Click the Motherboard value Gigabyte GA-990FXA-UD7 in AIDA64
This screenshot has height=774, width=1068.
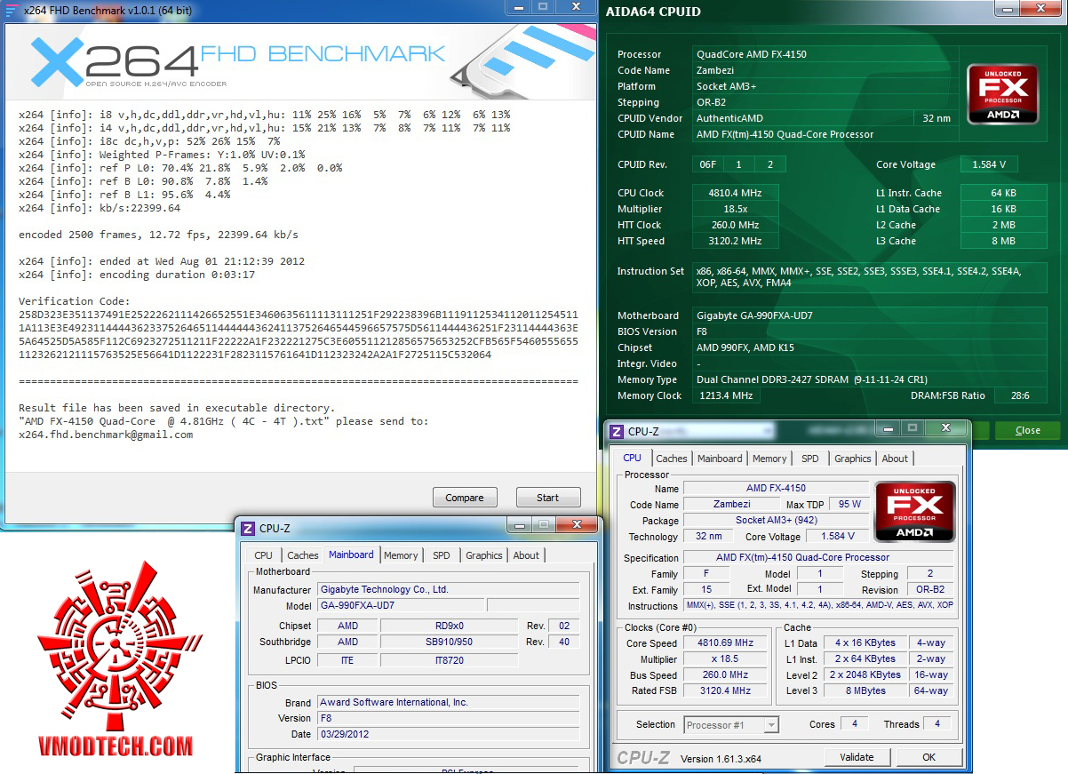click(x=870, y=315)
